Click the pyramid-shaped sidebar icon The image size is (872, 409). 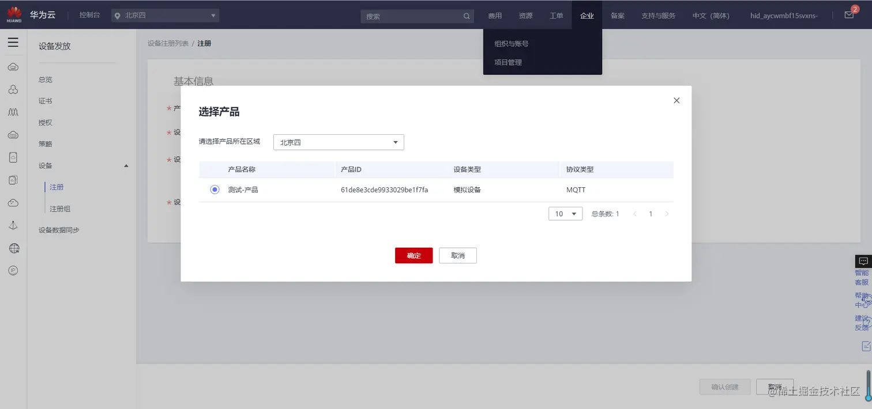(x=13, y=225)
